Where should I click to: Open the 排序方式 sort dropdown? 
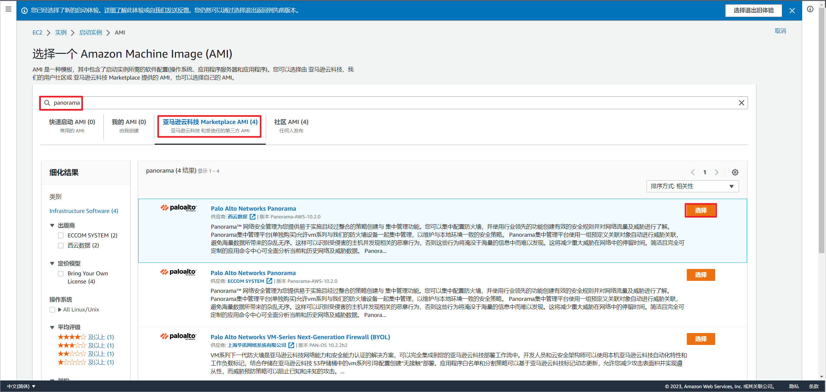tap(692, 186)
